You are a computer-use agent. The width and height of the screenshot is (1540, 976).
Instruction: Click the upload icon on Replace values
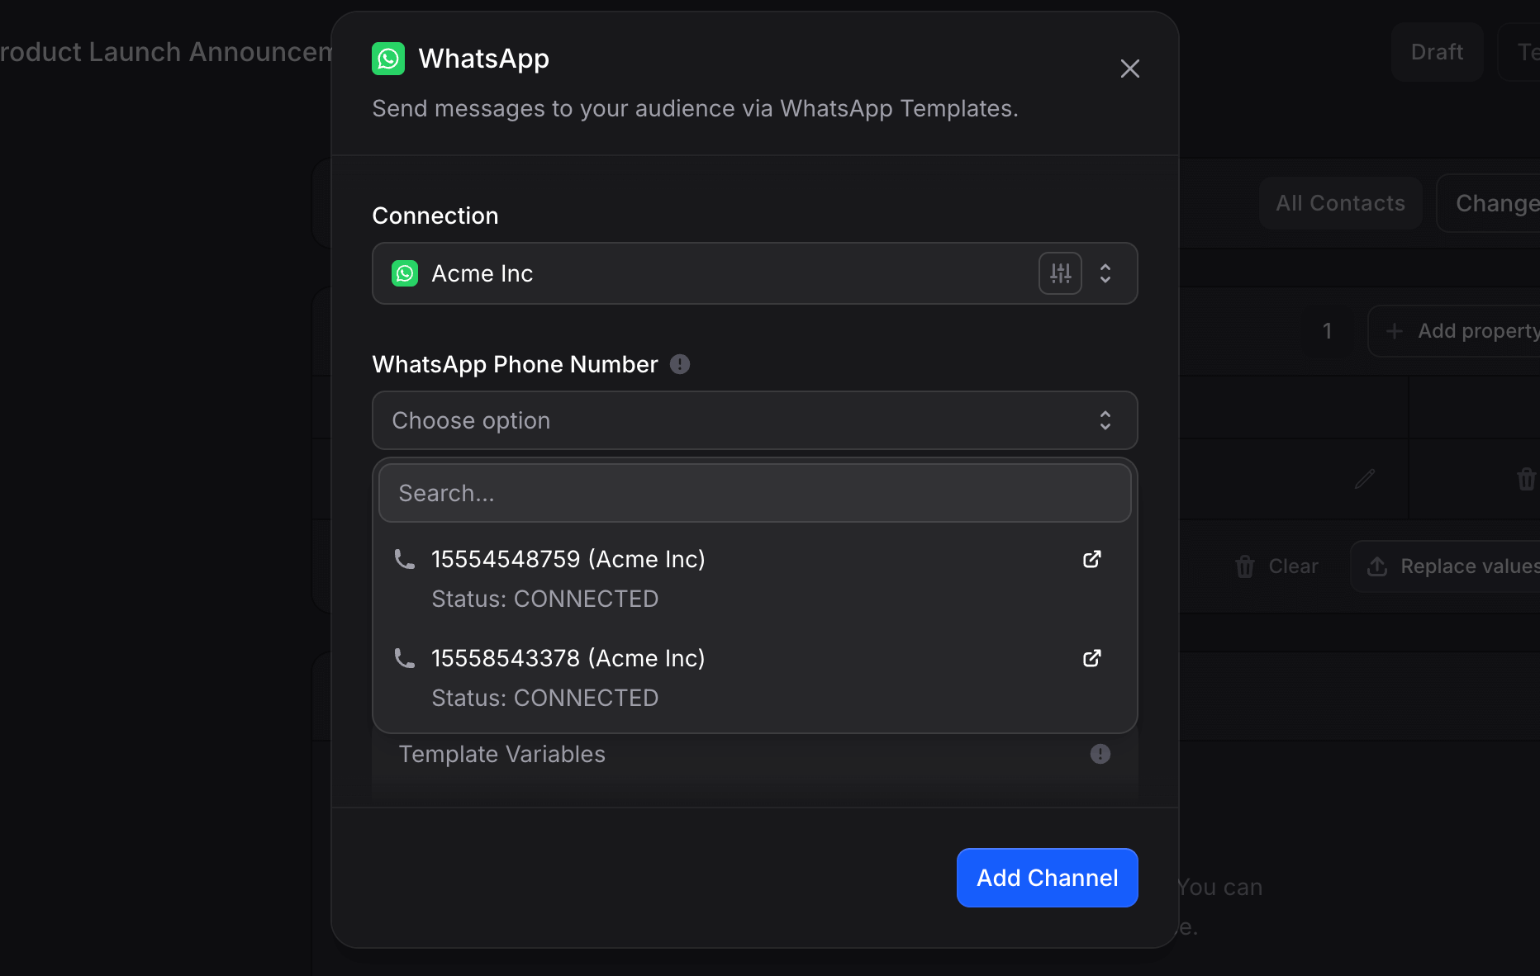(x=1377, y=566)
